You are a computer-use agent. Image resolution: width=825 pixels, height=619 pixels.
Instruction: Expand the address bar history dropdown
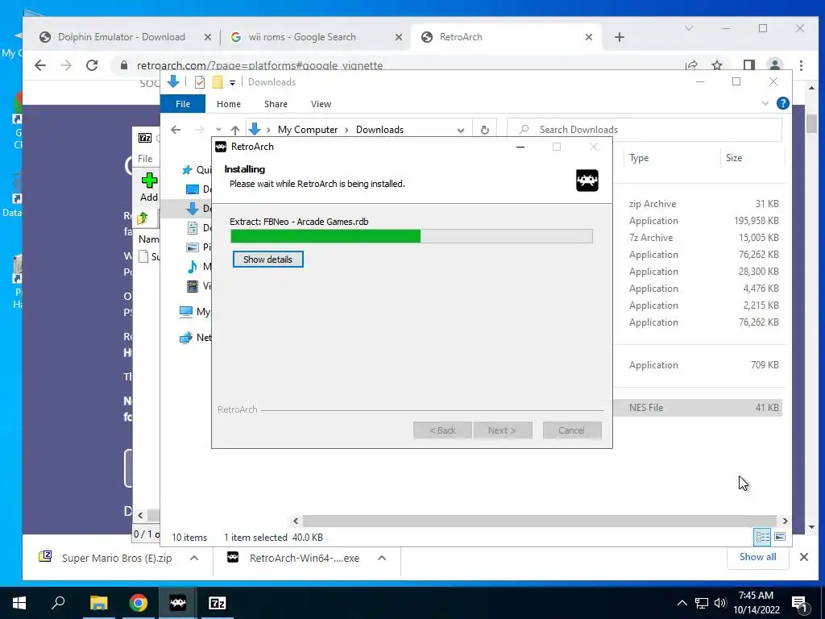click(x=460, y=130)
